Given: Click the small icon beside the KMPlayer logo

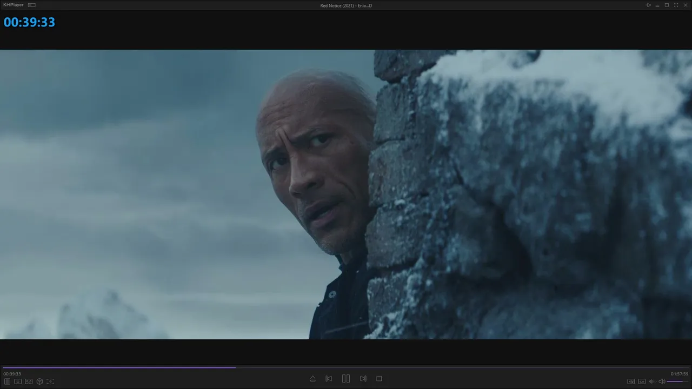Looking at the screenshot, I should [x=32, y=5].
